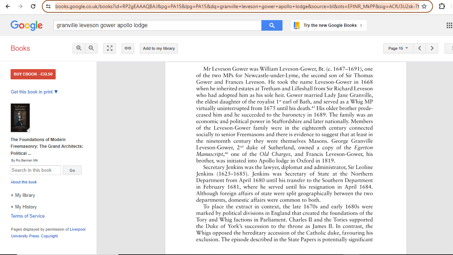Focus the Search in this book field

(36, 170)
